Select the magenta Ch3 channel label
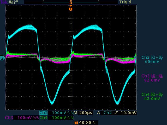Image resolution: width=167 pixels, height=125 pixels. [9, 118]
